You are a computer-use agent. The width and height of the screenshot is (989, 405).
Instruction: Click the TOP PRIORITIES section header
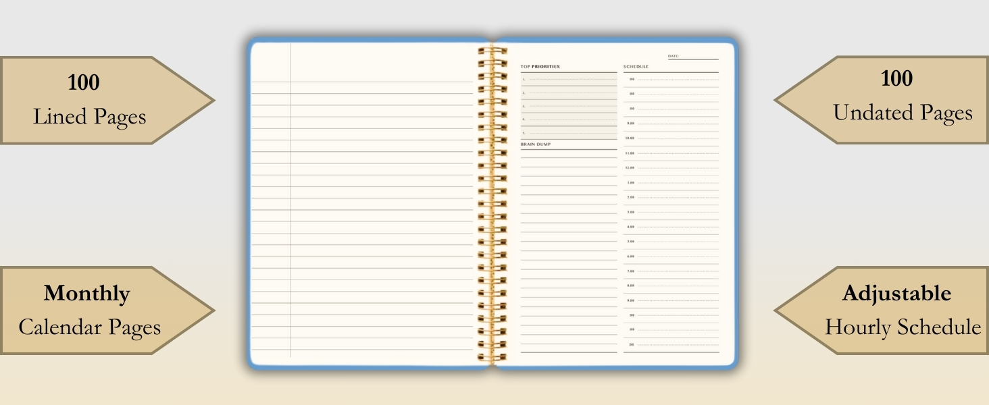tap(540, 66)
